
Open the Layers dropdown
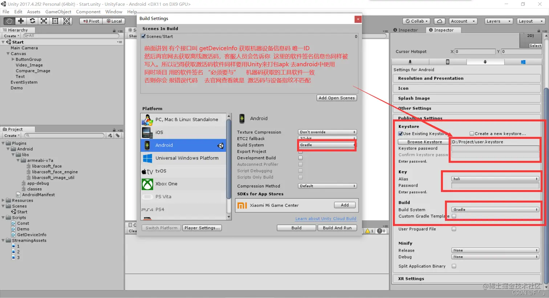[499, 21]
